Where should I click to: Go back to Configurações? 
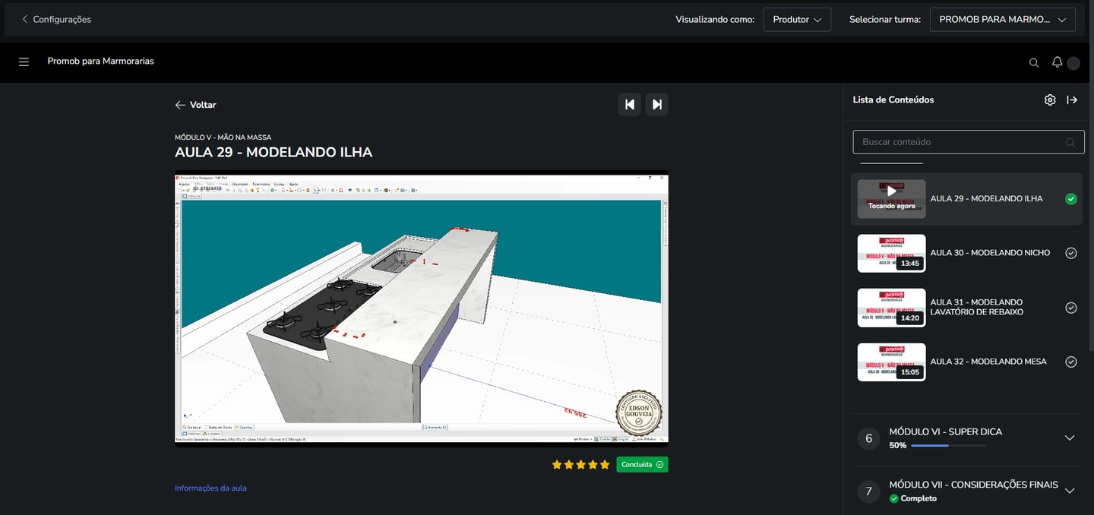(56, 19)
